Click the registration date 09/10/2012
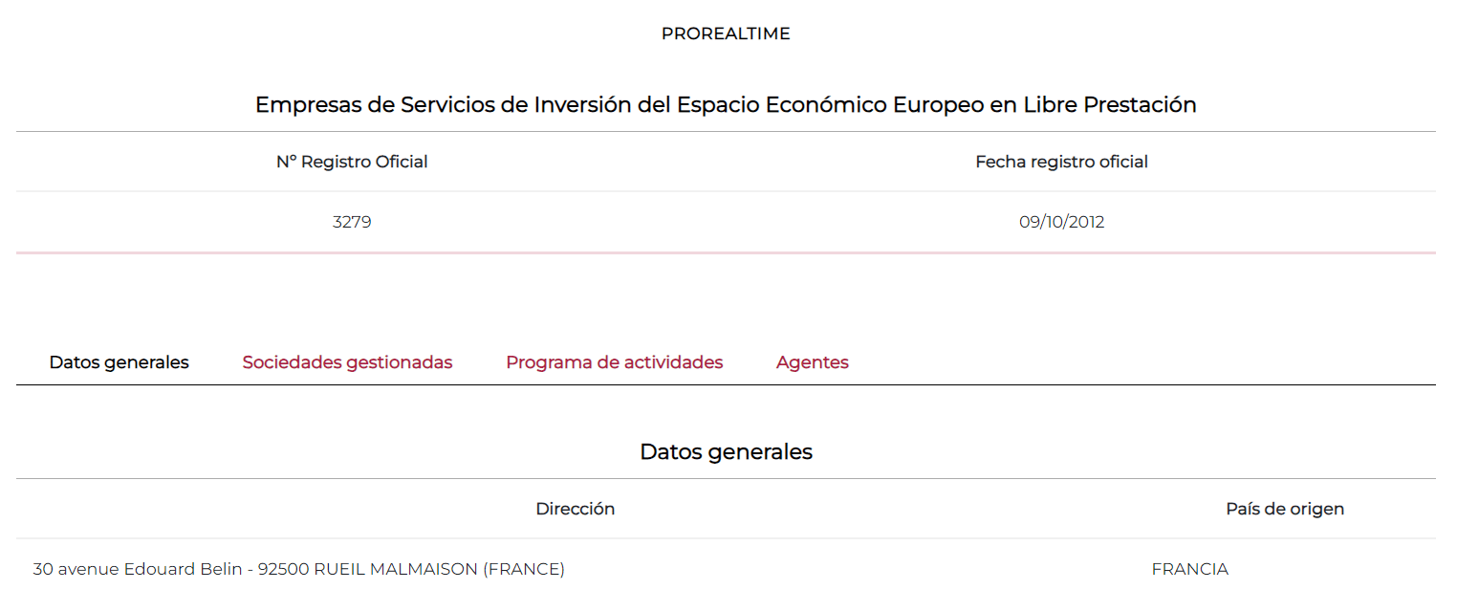 1061,222
